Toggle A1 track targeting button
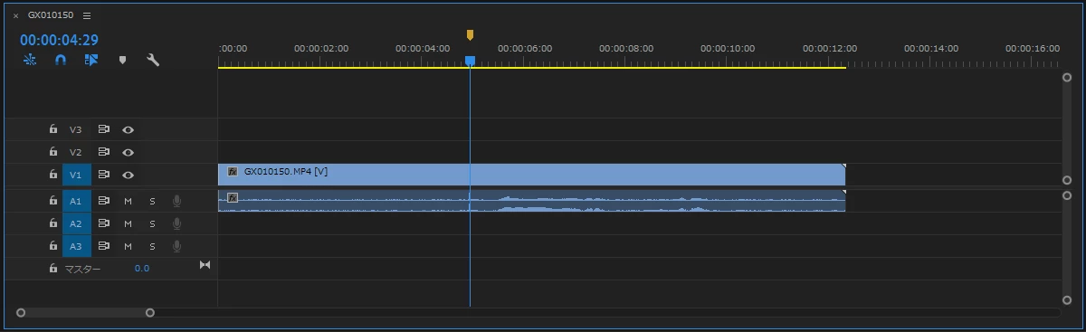Image resolution: width=1086 pixels, height=332 pixels. click(x=76, y=200)
